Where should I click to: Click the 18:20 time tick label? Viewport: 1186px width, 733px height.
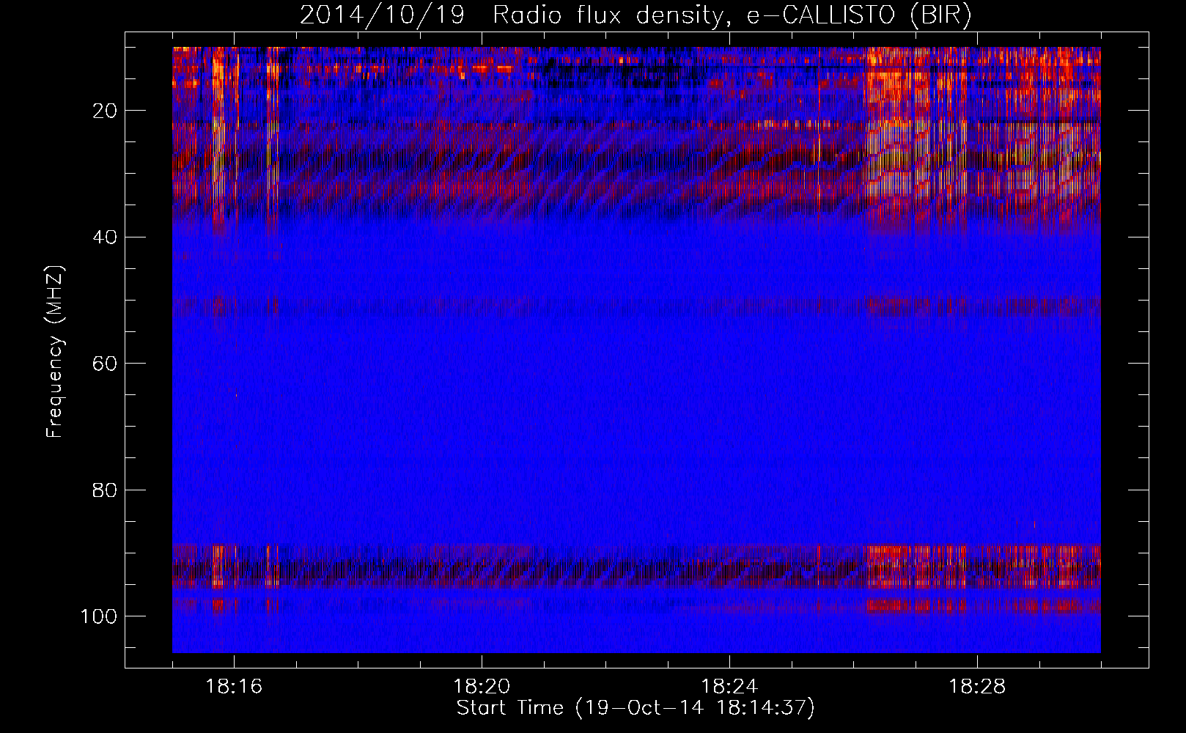click(x=482, y=687)
